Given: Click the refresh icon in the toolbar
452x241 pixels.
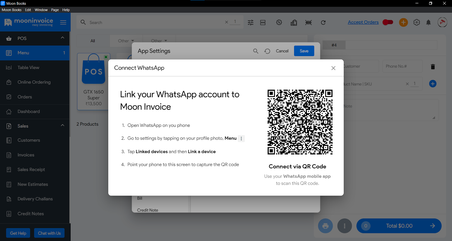Looking at the screenshot, I should pyautogui.click(x=323, y=23).
